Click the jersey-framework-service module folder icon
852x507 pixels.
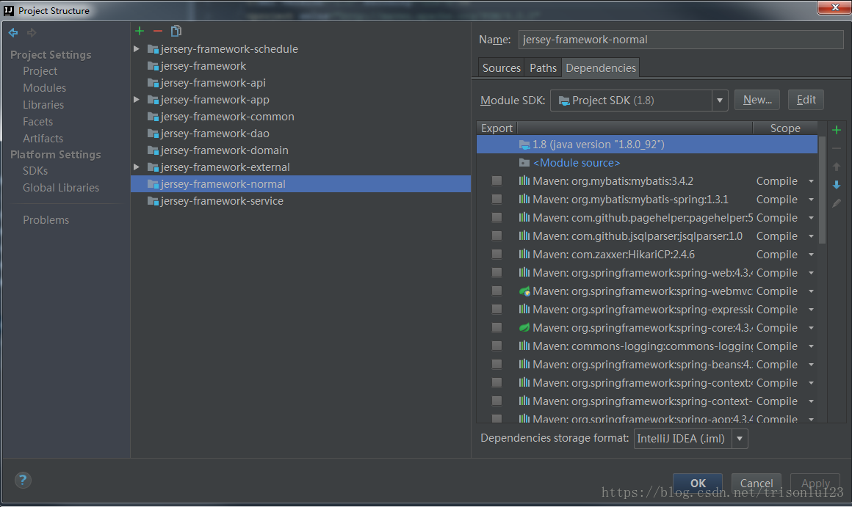154,201
